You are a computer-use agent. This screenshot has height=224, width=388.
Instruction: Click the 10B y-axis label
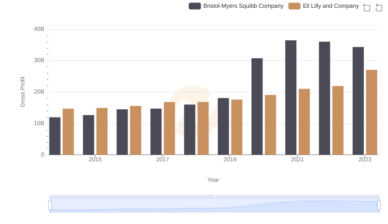click(39, 123)
